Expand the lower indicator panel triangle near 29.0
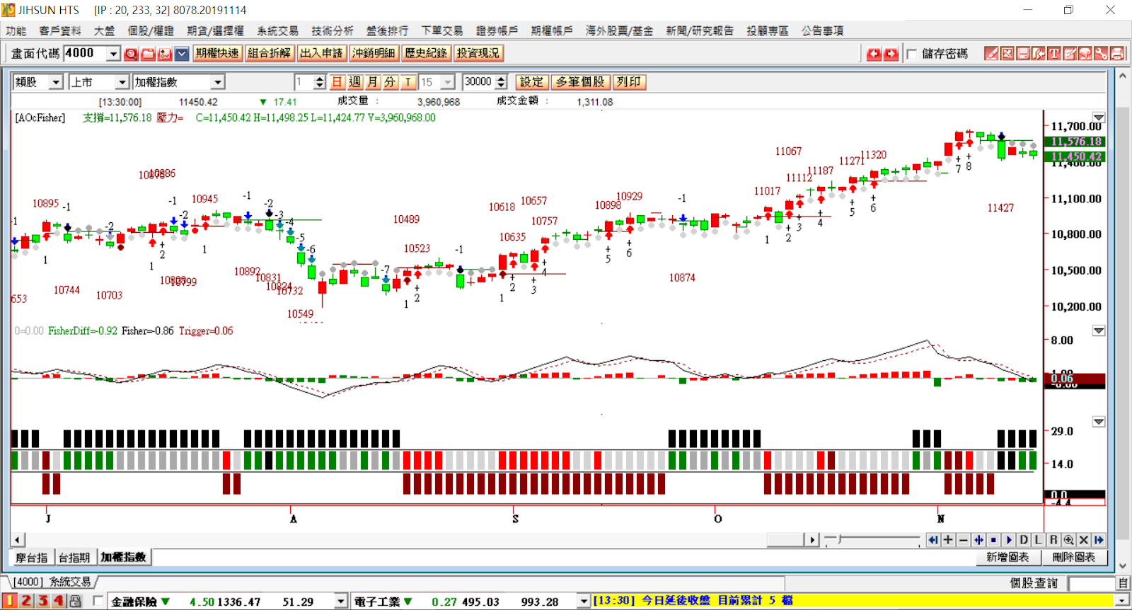Viewport: 1132px width, 610px height. tap(1099, 422)
